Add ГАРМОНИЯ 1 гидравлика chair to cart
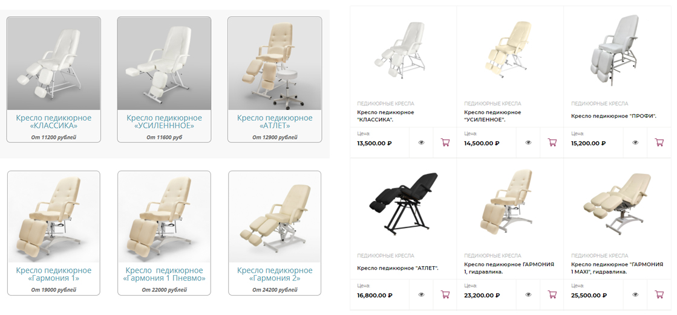The width and height of the screenshot is (677, 315). pyautogui.click(x=552, y=295)
